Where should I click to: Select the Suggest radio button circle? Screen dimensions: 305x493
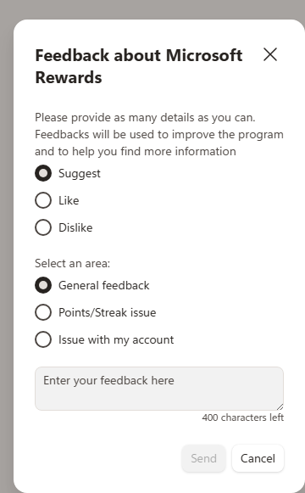[x=43, y=173]
